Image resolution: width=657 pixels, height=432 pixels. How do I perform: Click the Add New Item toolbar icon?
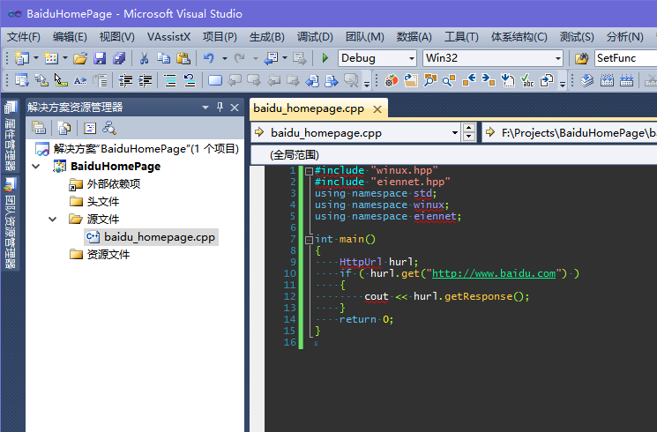[x=51, y=58]
